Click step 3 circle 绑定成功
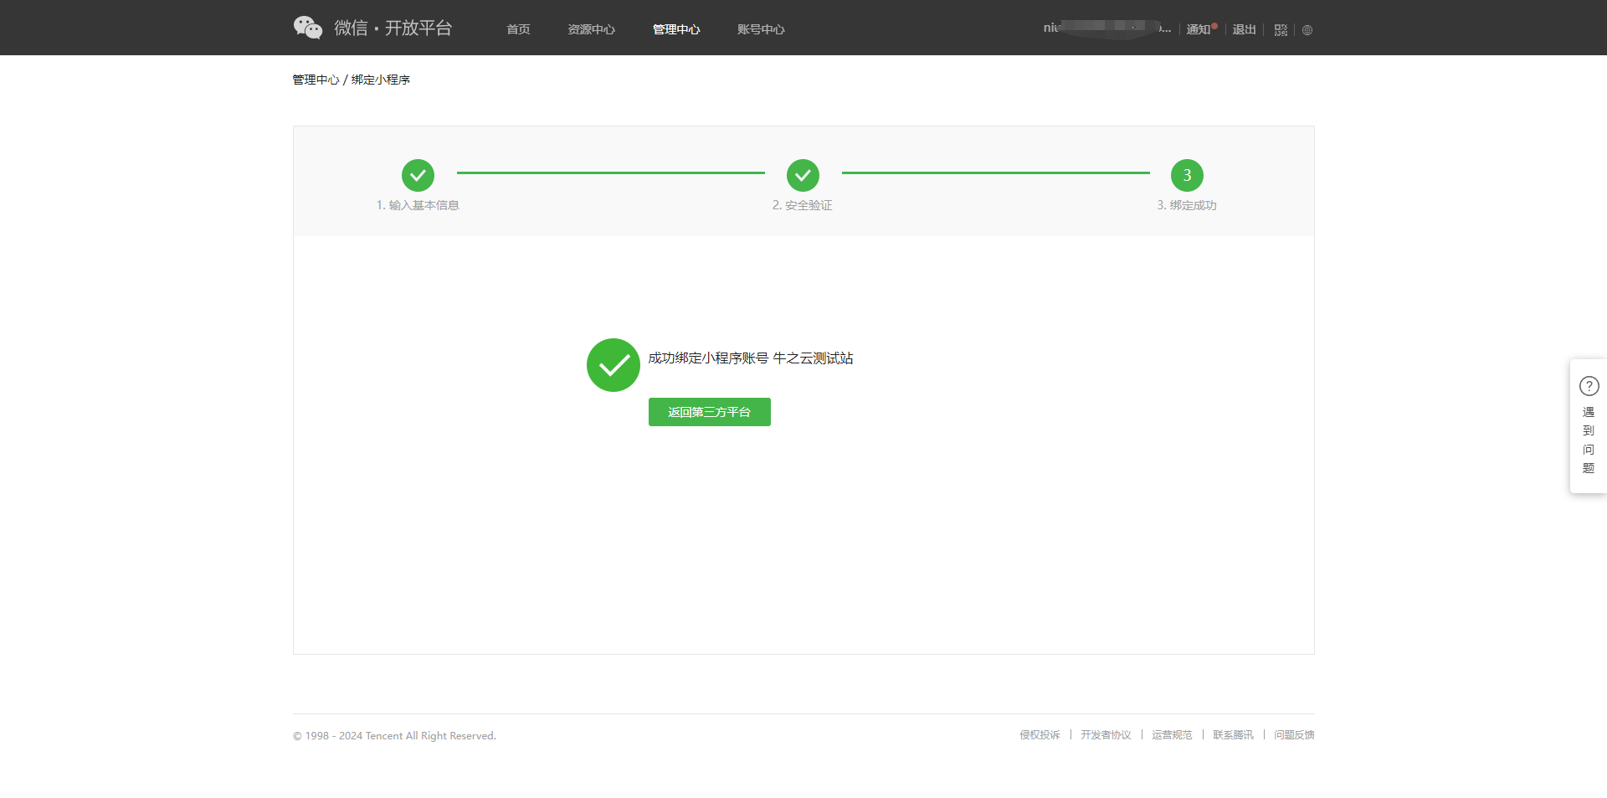Viewport: 1607px width, 798px height. pyautogui.click(x=1187, y=176)
